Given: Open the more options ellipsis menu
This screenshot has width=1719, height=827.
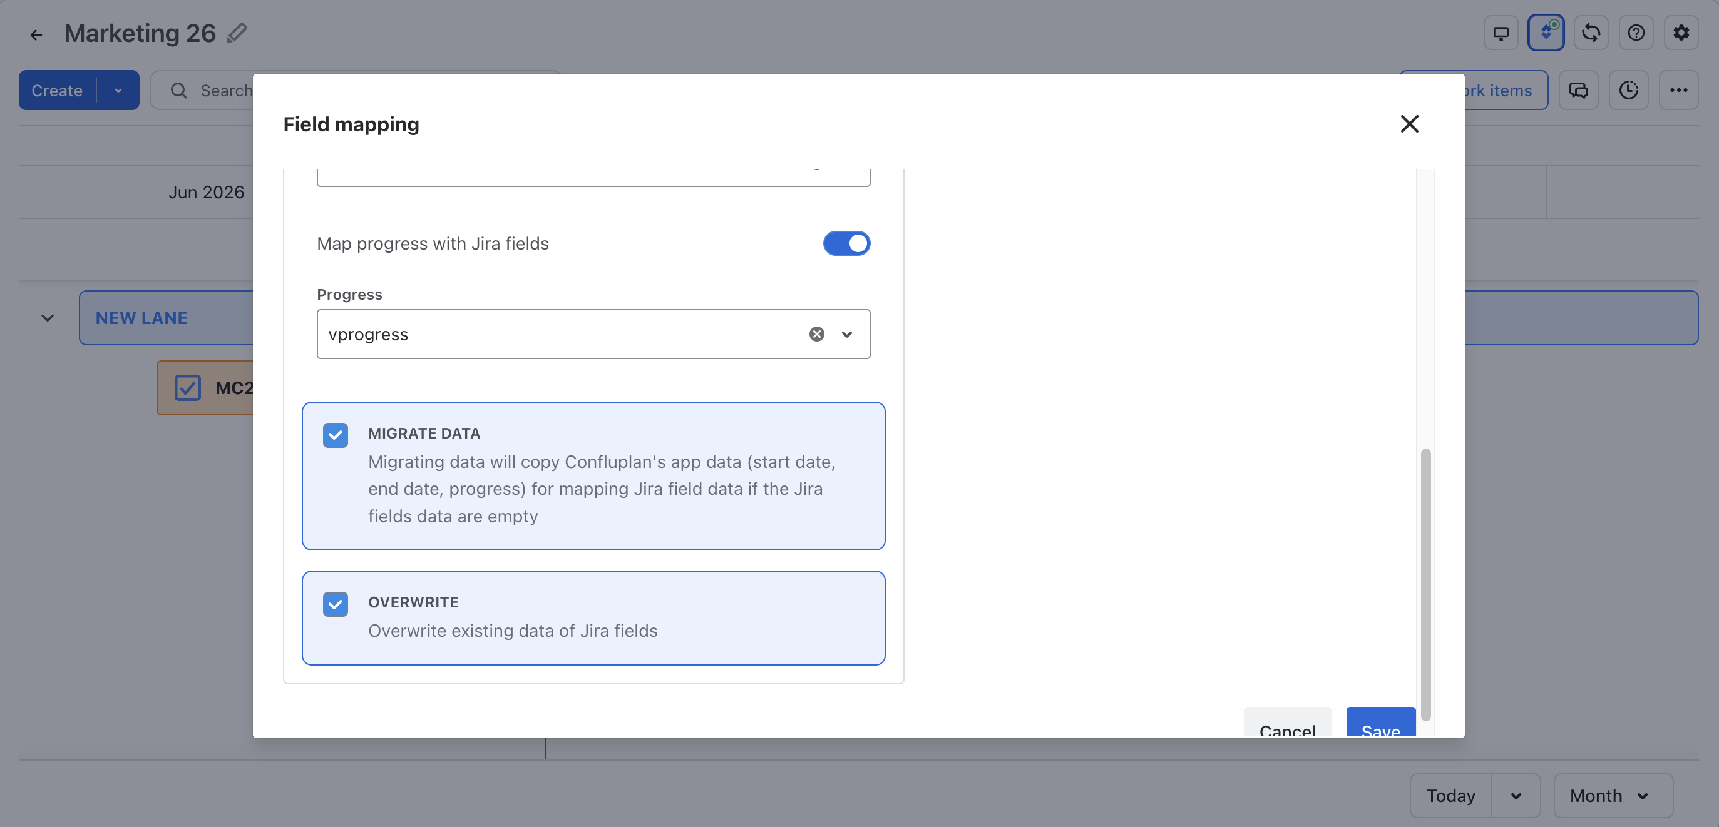Looking at the screenshot, I should click(x=1678, y=90).
